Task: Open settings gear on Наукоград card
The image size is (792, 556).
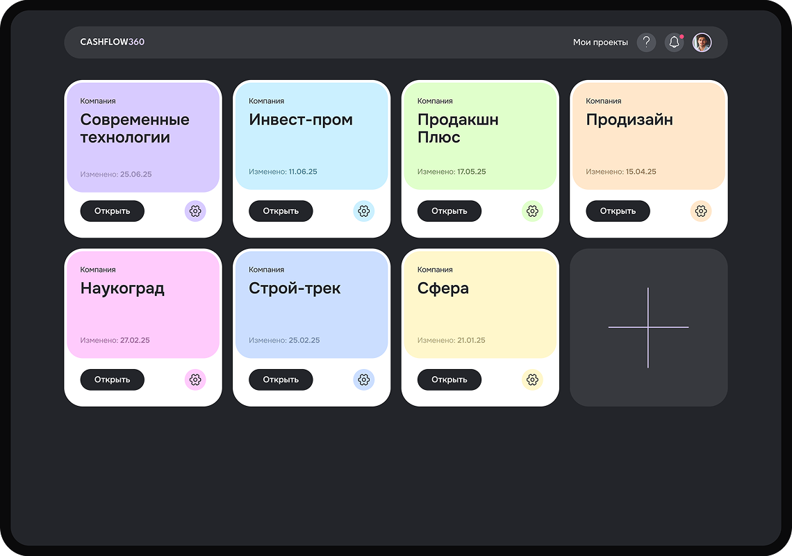Action: point(195,379)
